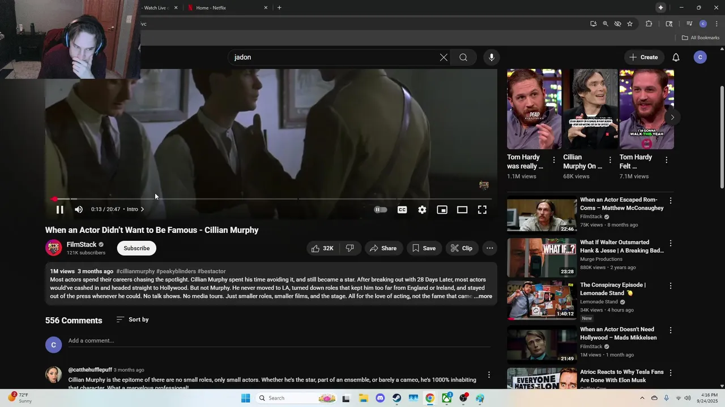
Task: Open Discord from the taskbar
Action: click(x=380, y=398)
